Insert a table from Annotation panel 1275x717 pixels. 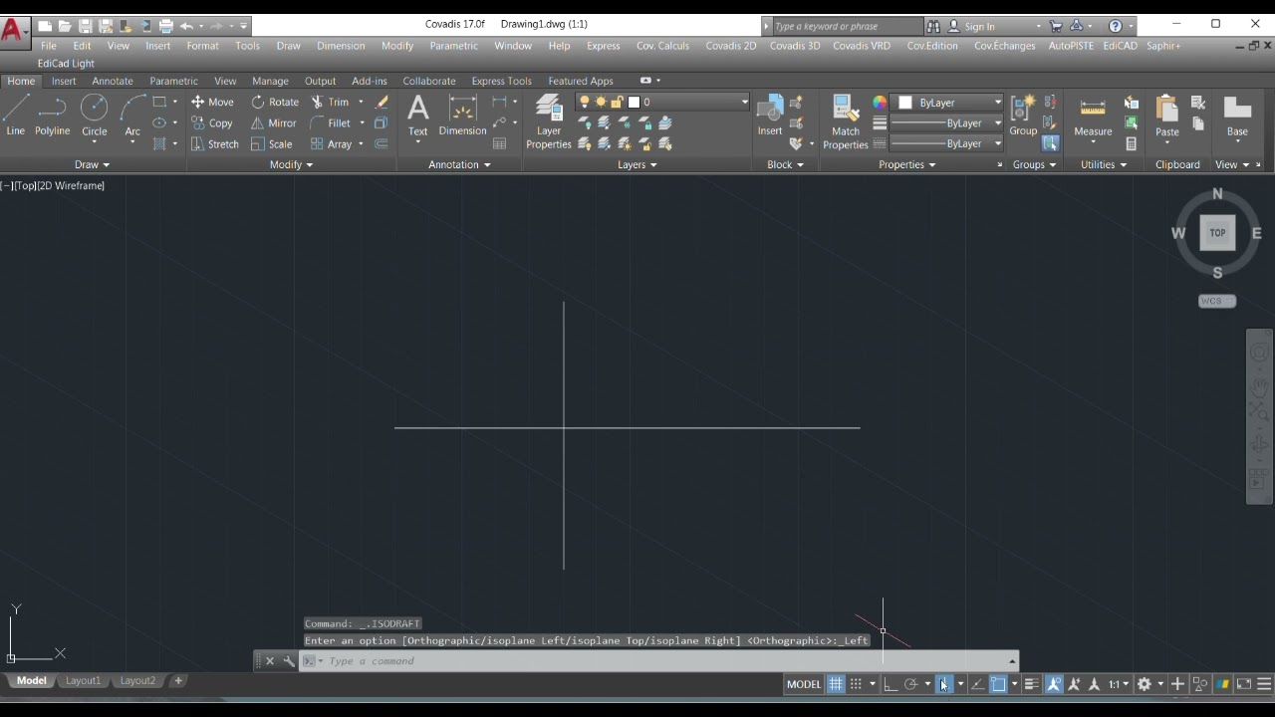(x=499, y=143)
